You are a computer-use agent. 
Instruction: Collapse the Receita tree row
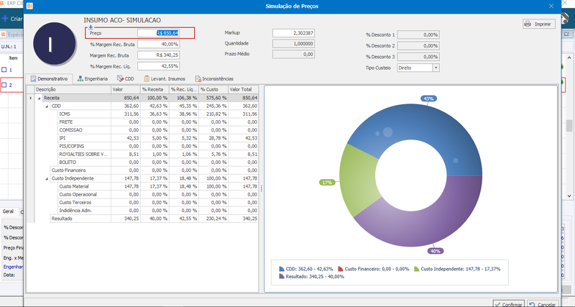[x=40, y=98]
